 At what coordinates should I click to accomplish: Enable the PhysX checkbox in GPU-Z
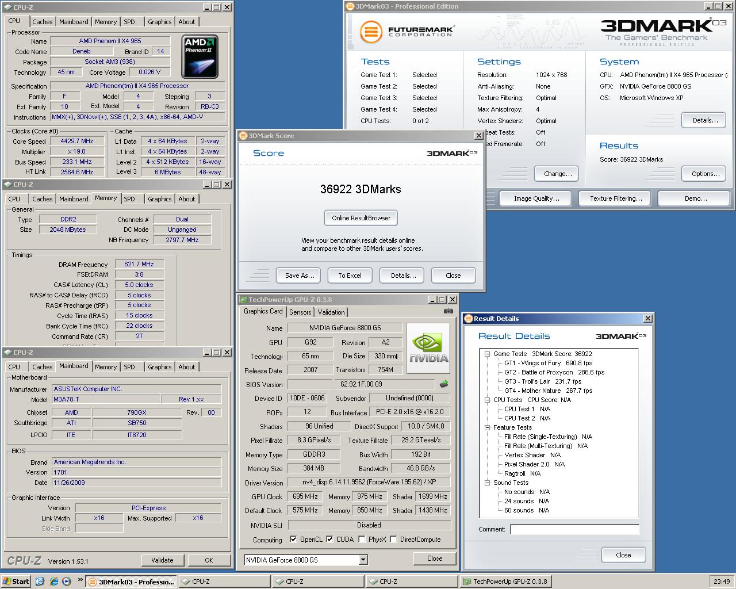pyautogui.click(x=362, y=540)
